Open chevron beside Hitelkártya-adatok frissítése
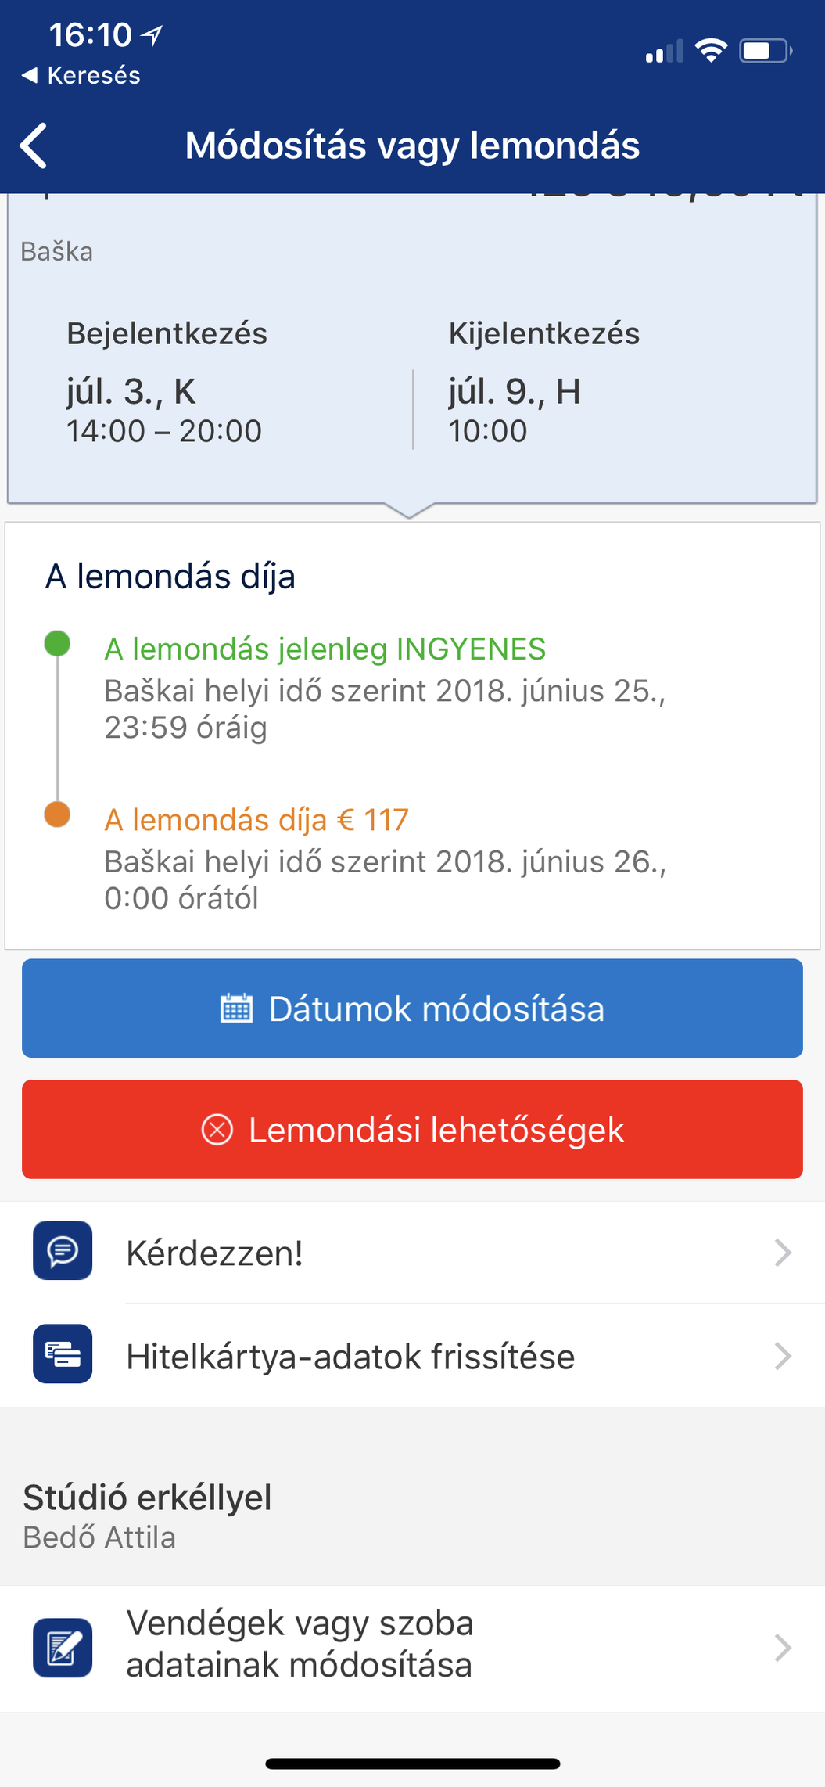The height and width of the screenshot is (1787, 825). pyautogui.click(x=782, y=1356)
